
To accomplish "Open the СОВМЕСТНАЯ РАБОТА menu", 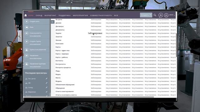I will tap(101, 15).
